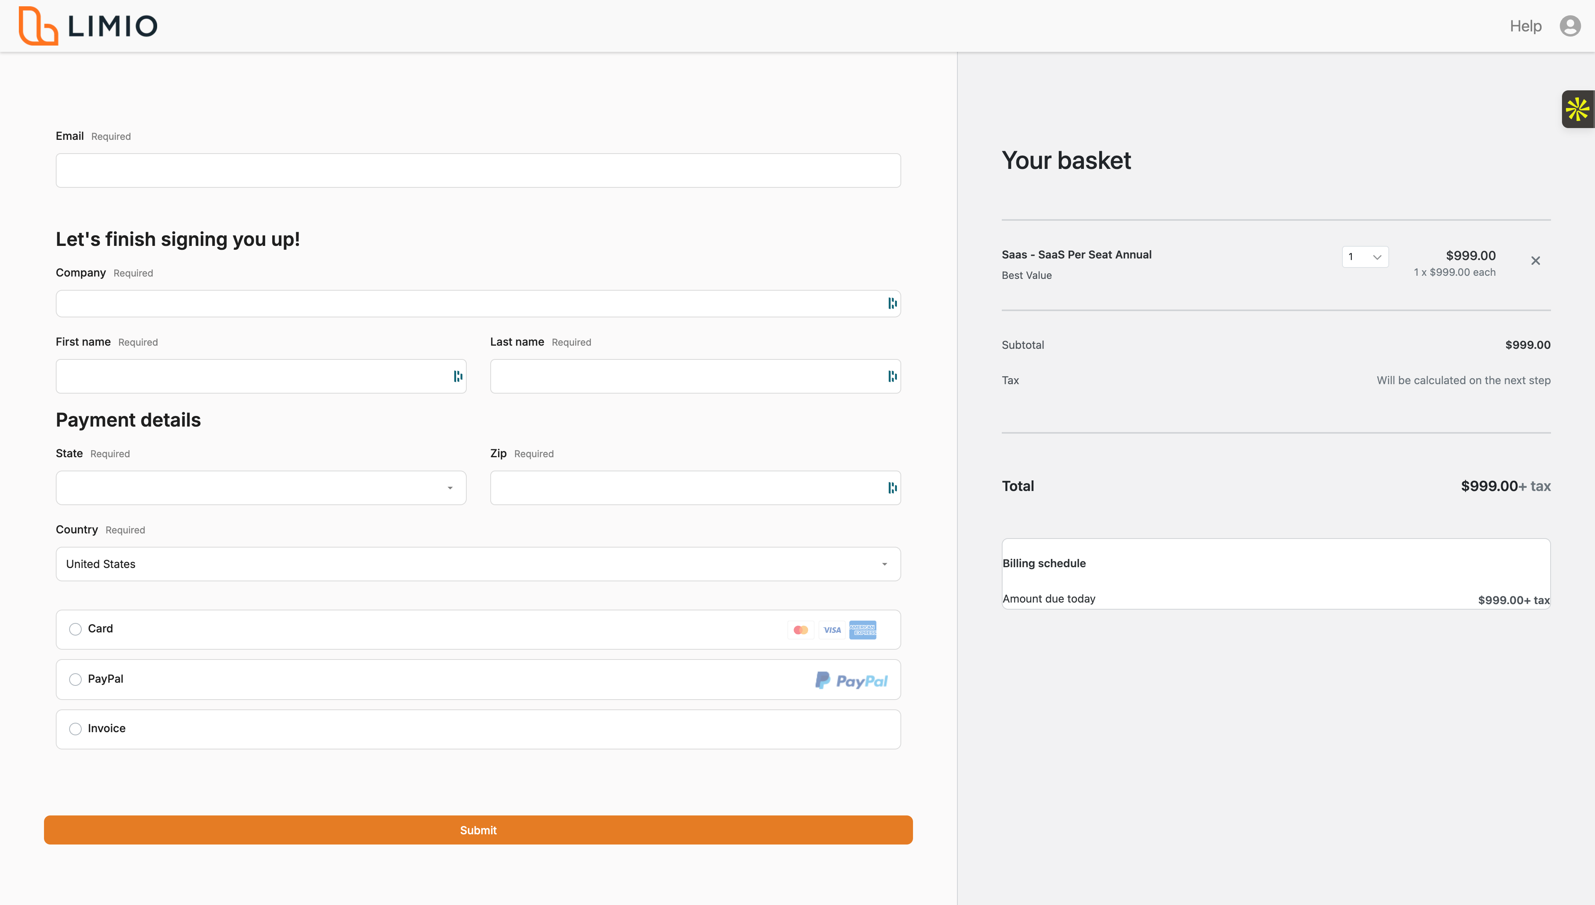1595x905 pixels.
Task: Open the Help link
Action: [1525, 26]
